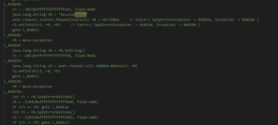Click the L_0x019d label
Screen dimensions: 278x125
point(12,81)
